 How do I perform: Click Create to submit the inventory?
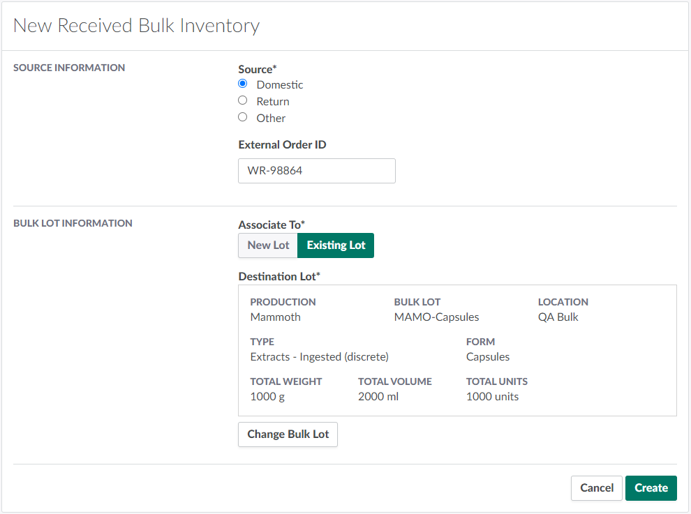(x=651, y=488)
